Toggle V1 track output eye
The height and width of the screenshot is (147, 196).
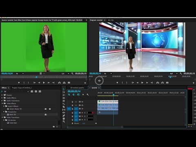click(82, 109)
